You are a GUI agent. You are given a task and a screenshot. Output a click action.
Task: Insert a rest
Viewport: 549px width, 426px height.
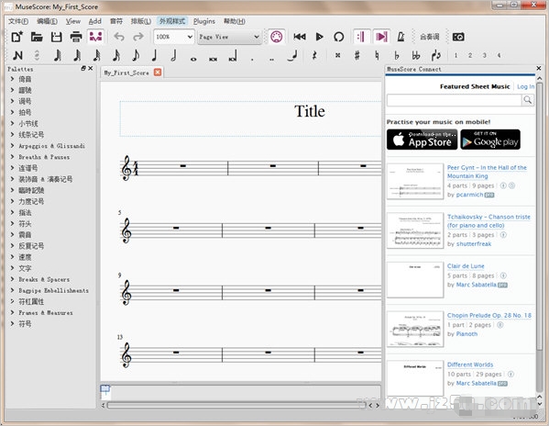click(314, 55)
